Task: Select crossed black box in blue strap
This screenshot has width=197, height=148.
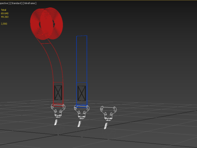Action: coord(82,93)
